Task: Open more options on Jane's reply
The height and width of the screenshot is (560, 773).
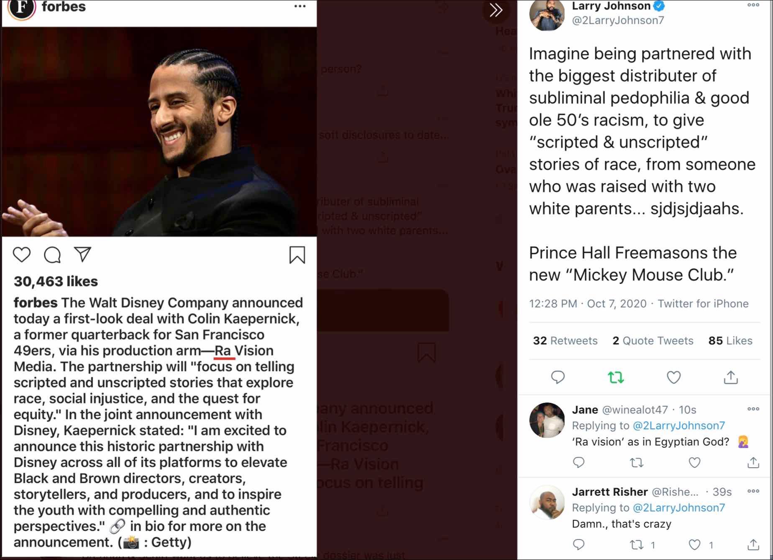Action: coord(753,409)
